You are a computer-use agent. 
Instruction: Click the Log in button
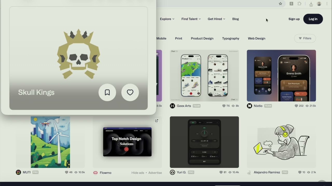313,19
